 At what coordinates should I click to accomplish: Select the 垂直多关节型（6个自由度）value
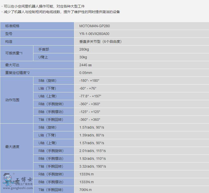(x=100, y=42)
